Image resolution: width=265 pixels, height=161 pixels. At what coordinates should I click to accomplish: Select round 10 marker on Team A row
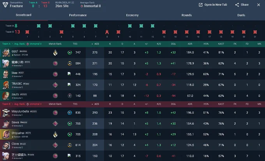[130, 26]
